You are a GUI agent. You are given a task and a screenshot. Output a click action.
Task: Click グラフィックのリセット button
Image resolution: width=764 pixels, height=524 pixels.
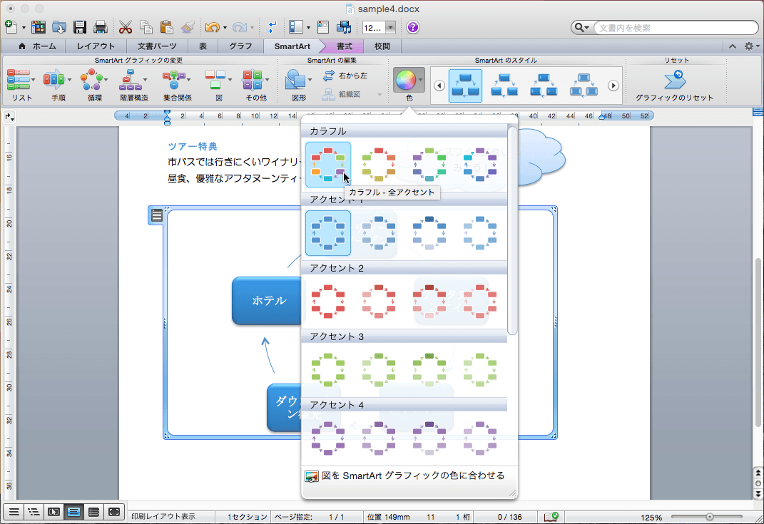tap(674, 86)
